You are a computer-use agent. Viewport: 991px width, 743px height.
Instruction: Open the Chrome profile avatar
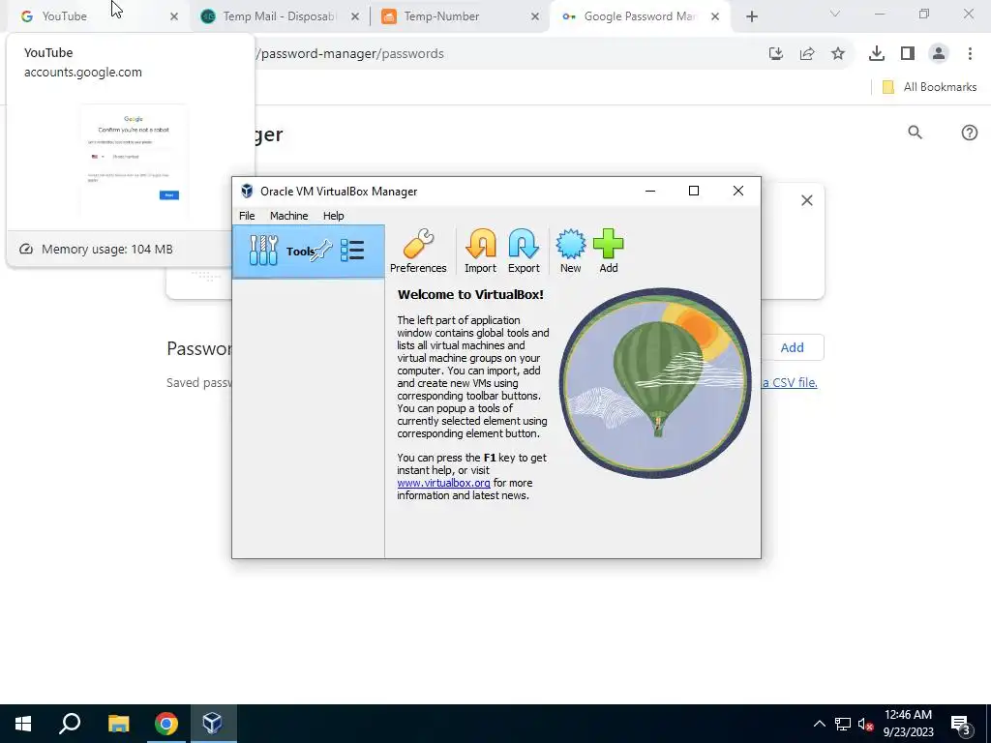pyautogui.click(x=939, y=54)
